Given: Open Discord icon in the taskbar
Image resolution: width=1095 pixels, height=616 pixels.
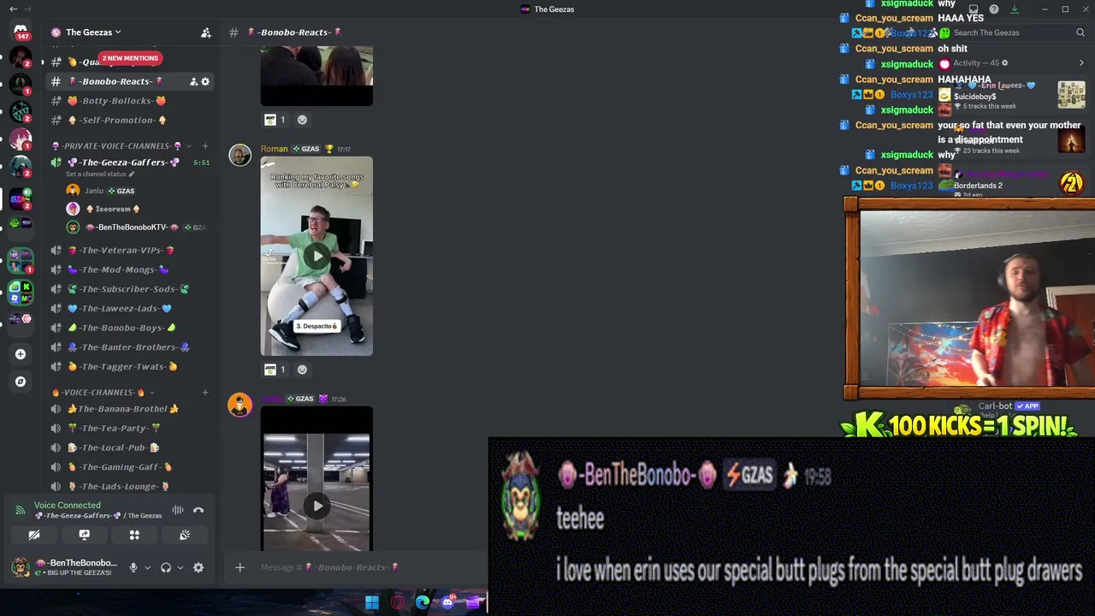Looking at the screenshot, I should pyautogui.click(x=447, y=602).
